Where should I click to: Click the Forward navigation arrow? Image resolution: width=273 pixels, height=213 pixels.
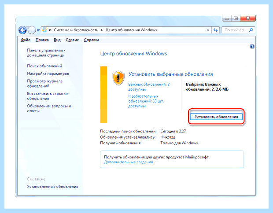[x=32, y=30]
